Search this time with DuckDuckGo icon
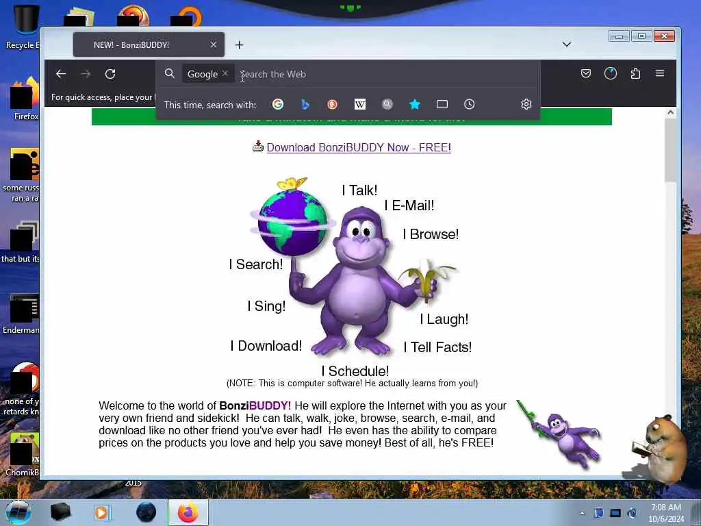This screenshot has width=701, height=526. [x=332, y=104]
